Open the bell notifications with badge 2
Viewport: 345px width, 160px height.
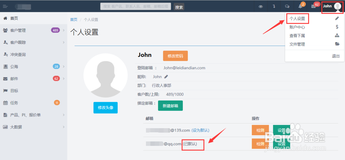click(x=300, y=6)
